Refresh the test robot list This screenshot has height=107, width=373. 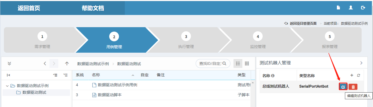coord(359,75)
